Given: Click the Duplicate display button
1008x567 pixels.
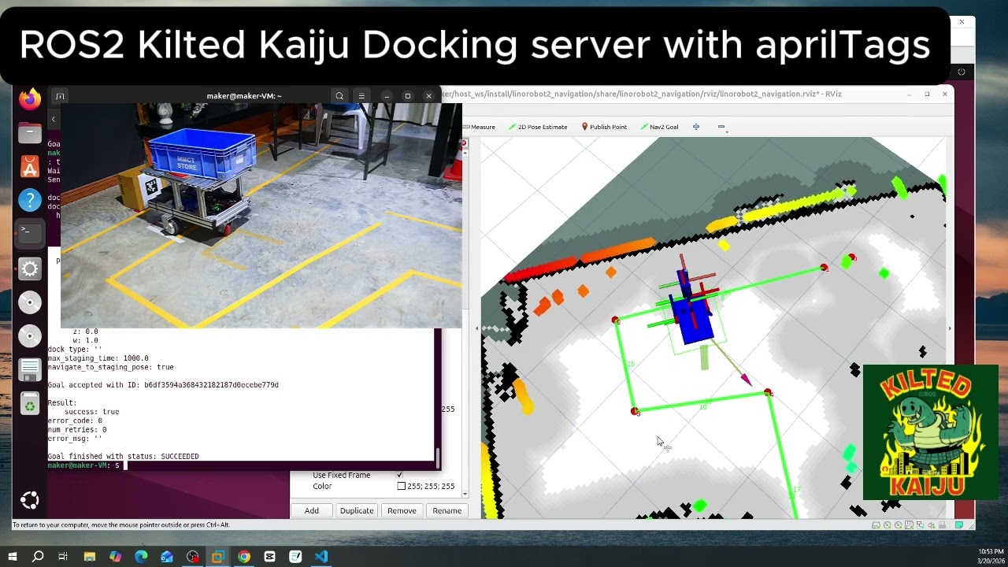Looking at the screenshot, I should pyautogui.click(x=357, y=510).
